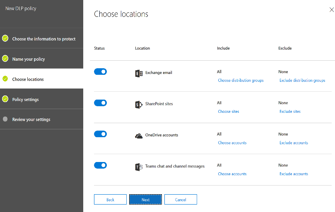Open the Exclude sites link
This screenshot has height=212, width=335.
tap(290, 112)
